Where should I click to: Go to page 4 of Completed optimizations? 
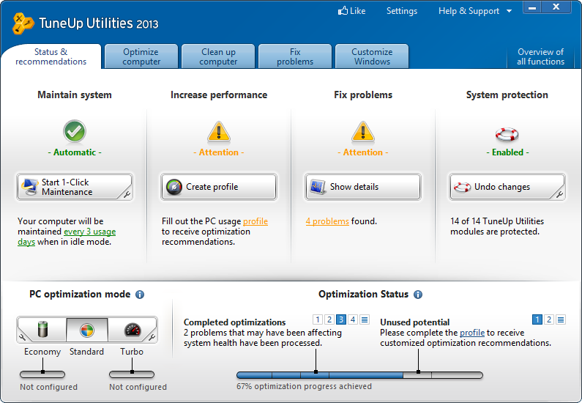[x=353, y=319]
